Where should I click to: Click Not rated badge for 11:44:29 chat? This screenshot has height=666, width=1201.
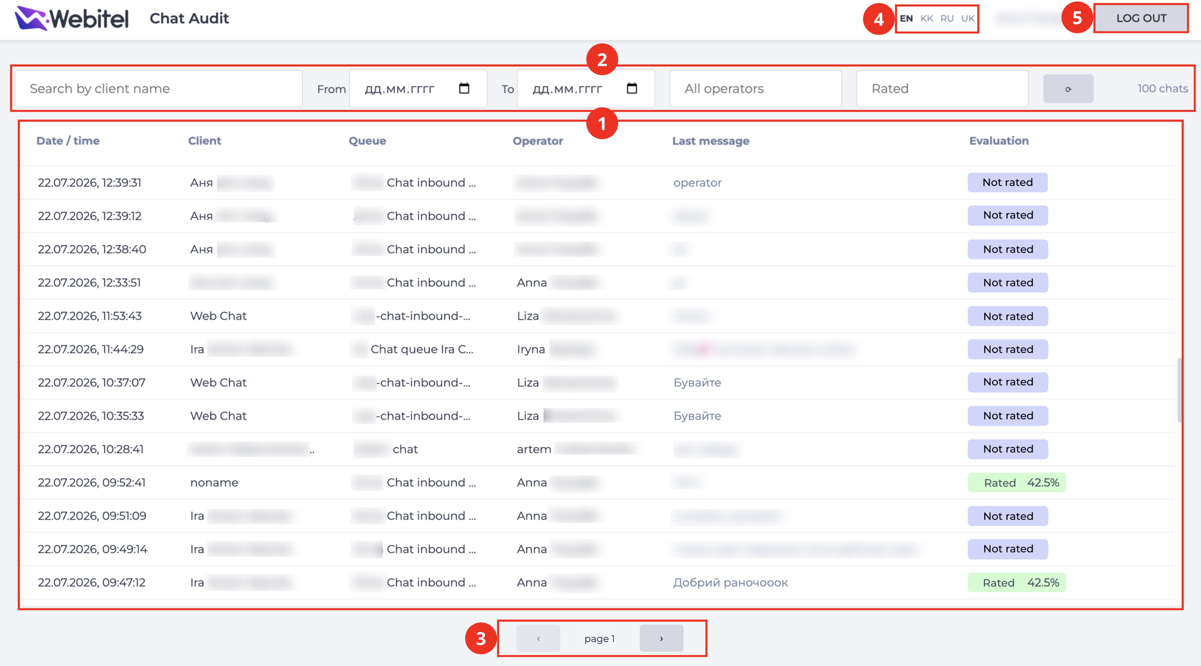pos(1008,350)
